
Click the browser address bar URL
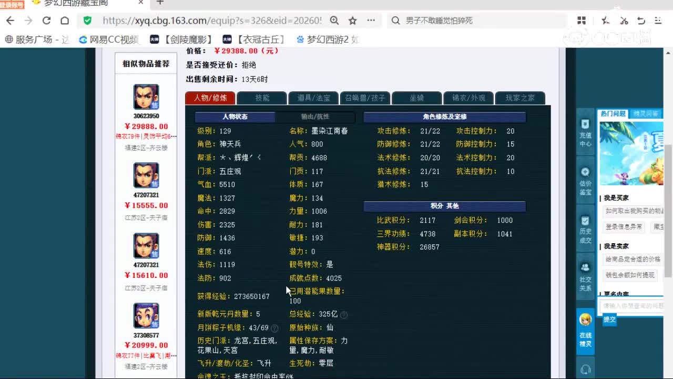click(212, 21)
